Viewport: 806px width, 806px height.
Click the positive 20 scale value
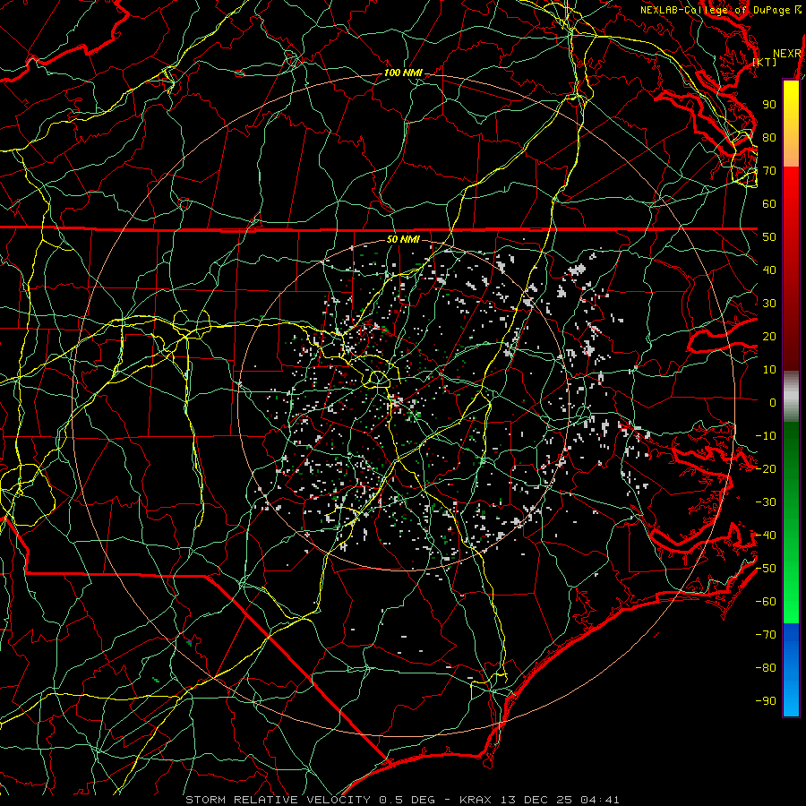point(769,336)
